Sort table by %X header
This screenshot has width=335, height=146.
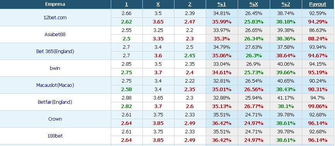click(254, 4)
